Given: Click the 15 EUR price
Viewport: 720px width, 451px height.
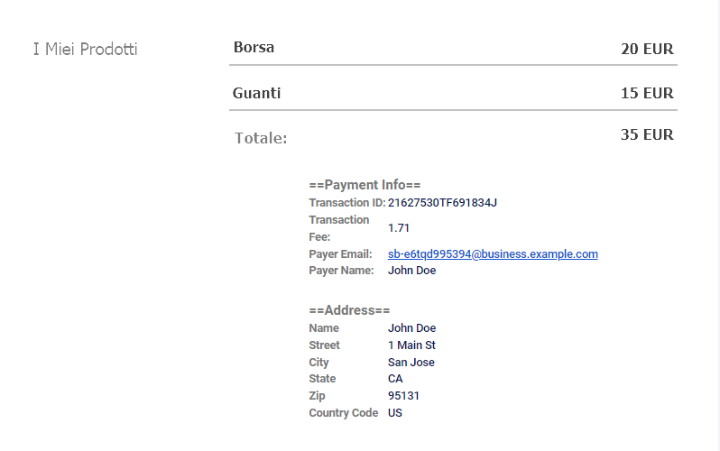Looking at the screenshot, I should click(647, 93).
